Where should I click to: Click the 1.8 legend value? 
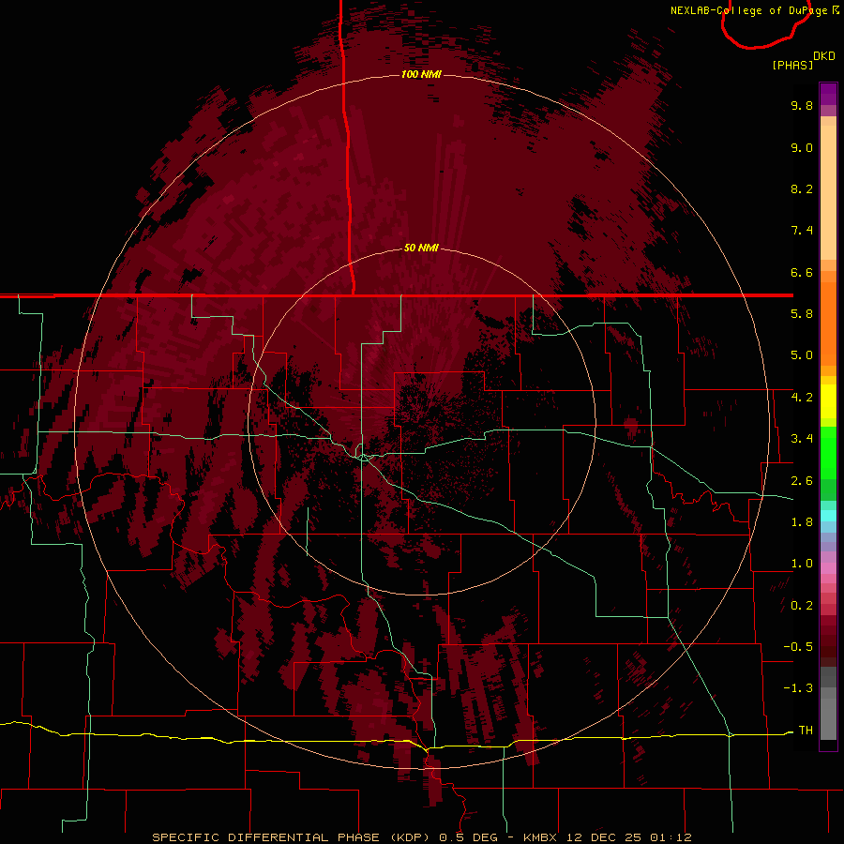click(x=802, y=522)
